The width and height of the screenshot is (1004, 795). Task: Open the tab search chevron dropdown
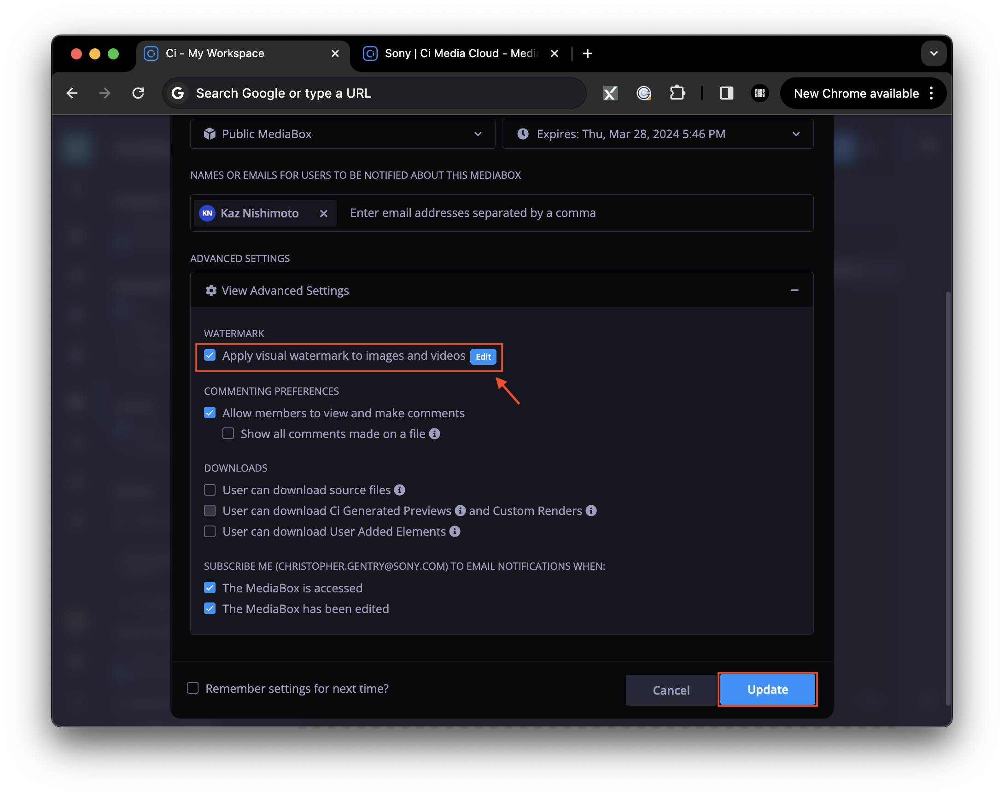(x=934, y=53)
